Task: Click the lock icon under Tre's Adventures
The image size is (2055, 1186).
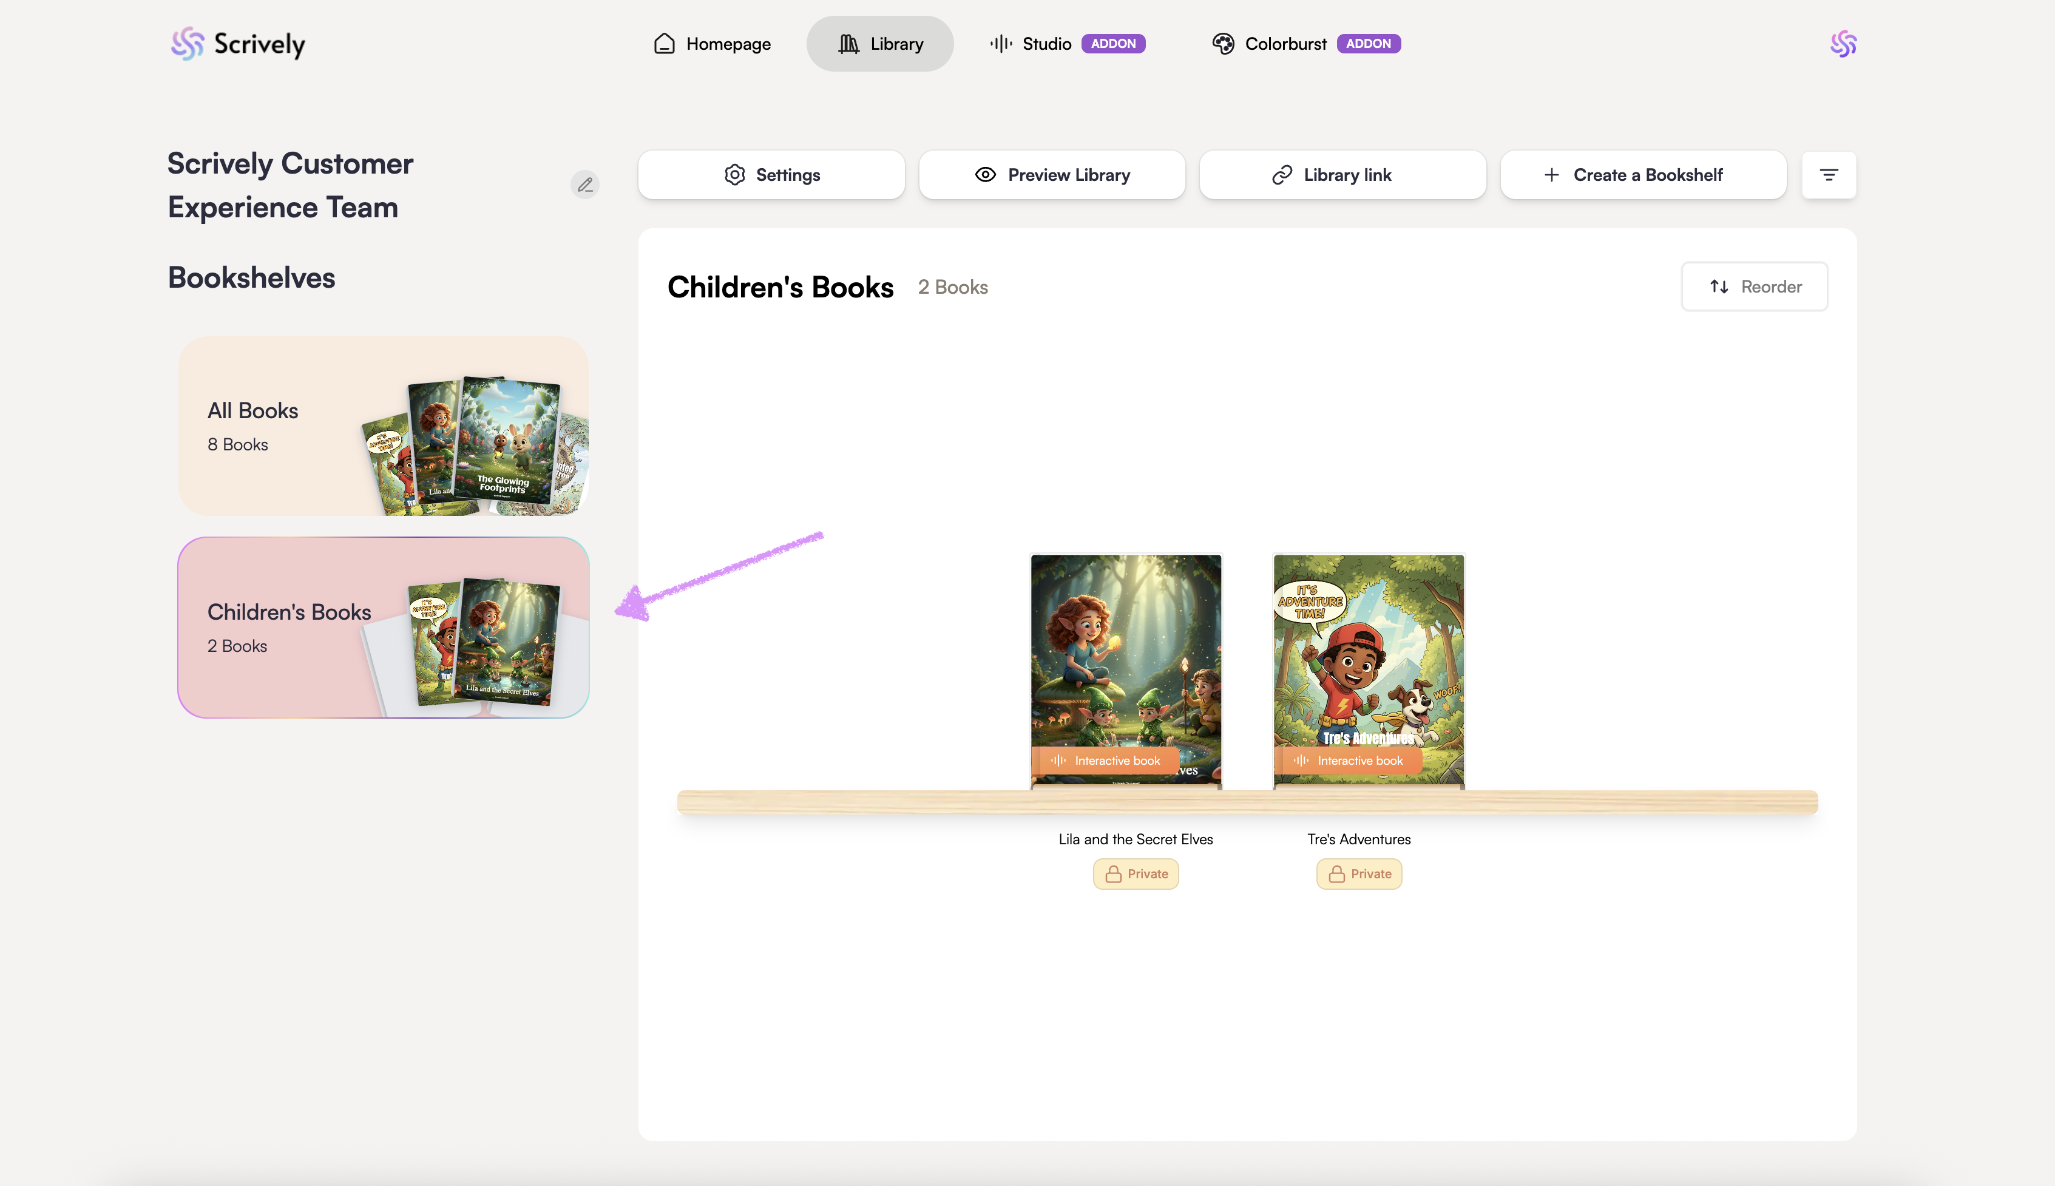Action: click(1336, 874)
